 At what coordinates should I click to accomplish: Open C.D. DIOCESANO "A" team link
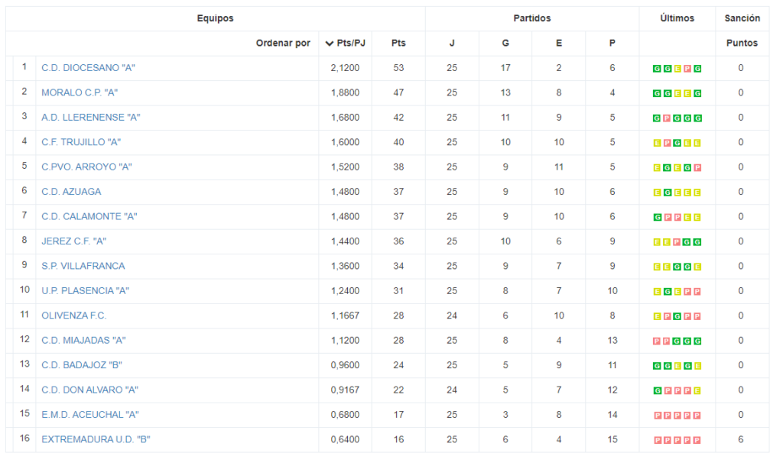pos(89,68)
